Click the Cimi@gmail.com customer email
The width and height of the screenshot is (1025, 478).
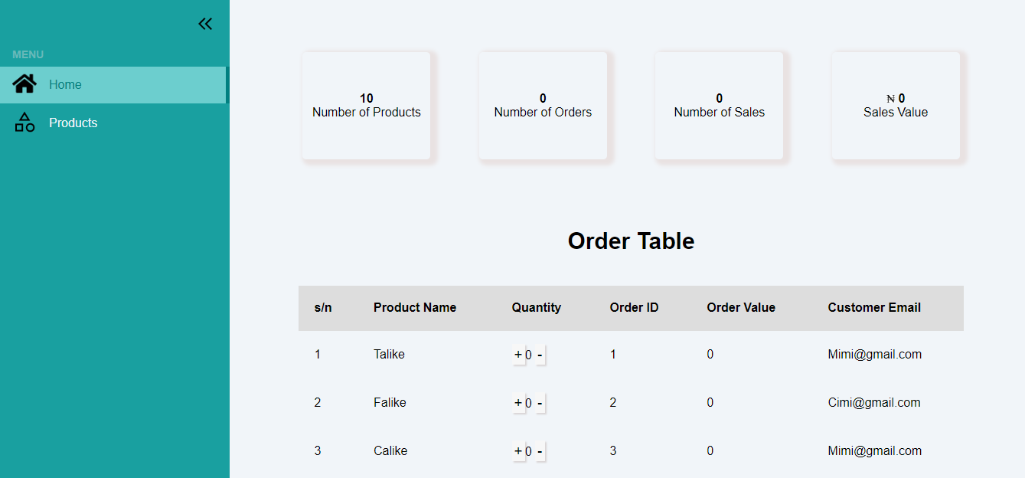tap(874, 403)
